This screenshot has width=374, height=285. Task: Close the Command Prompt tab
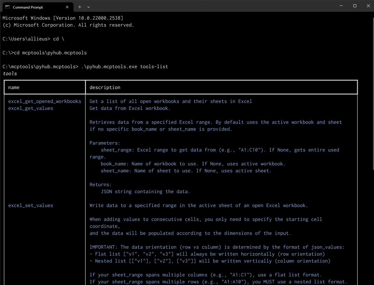[x=67, y=7]
